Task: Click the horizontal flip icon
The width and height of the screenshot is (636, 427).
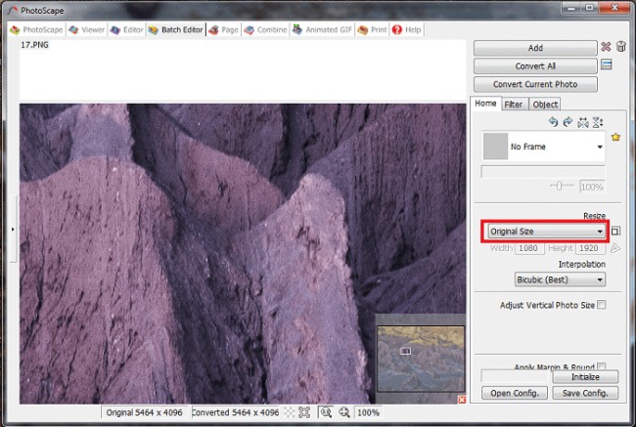Action: 582,122
